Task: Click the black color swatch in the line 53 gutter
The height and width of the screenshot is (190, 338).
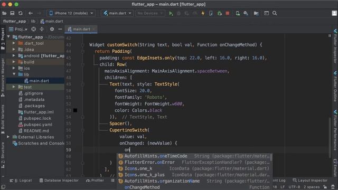Action: (x=75, y=110)
